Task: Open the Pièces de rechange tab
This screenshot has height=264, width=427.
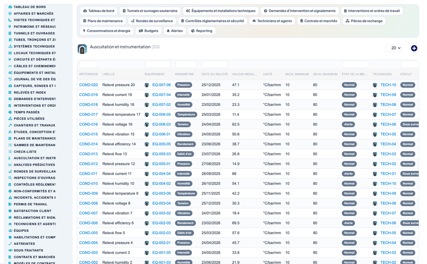Action: coord(364,21)
